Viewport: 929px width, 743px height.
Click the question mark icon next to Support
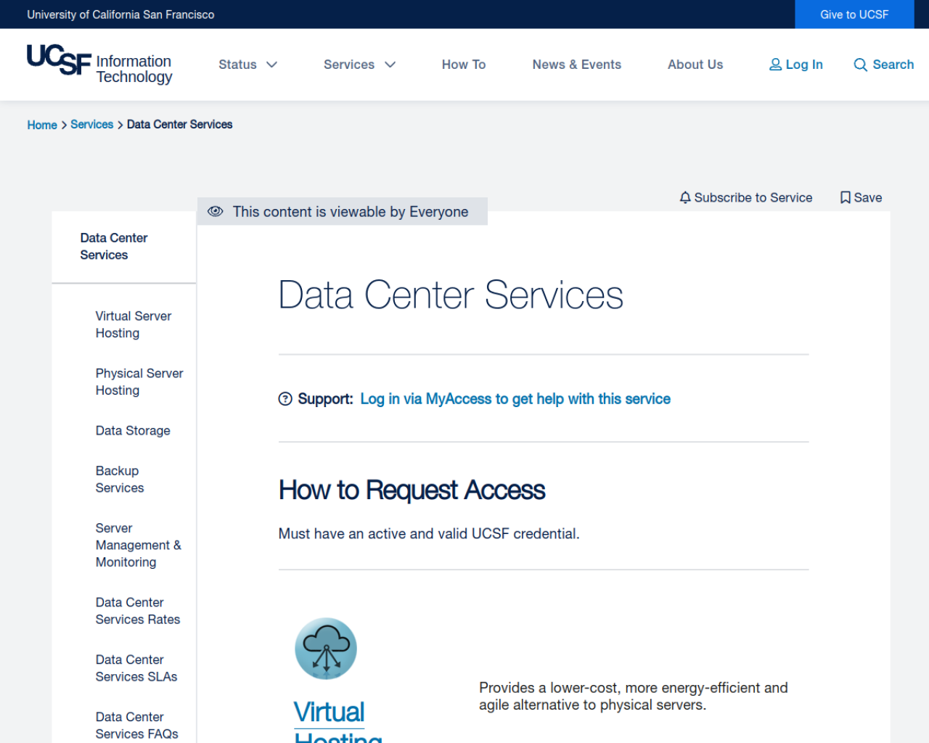(285, 399)
